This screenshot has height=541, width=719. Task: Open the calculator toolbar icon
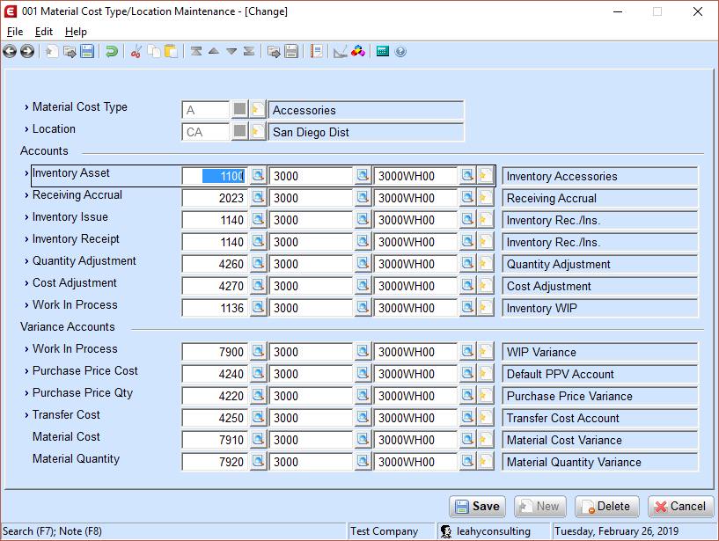point(383,51)
